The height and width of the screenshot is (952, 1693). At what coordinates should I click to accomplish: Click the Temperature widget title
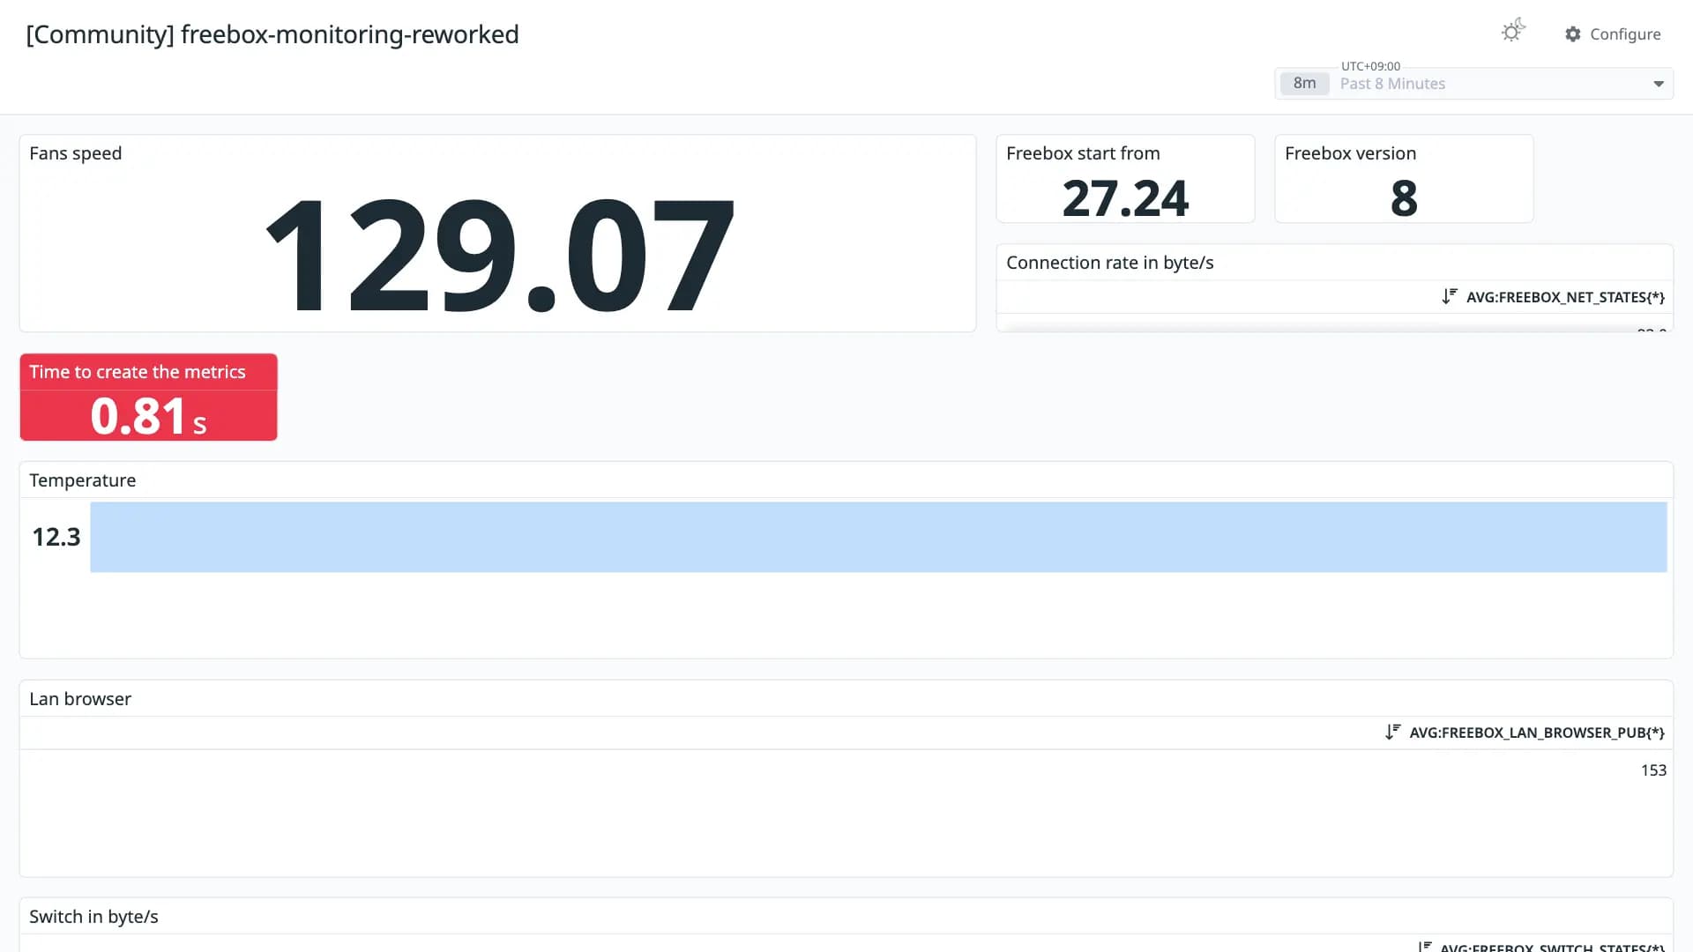pos(83,480)
